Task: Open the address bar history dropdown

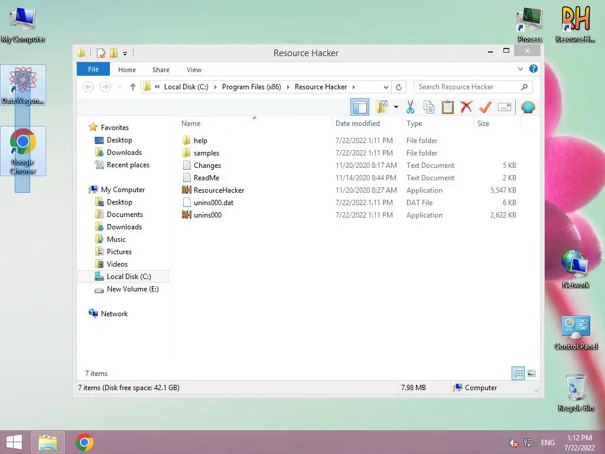Action: tap(385, 87)
